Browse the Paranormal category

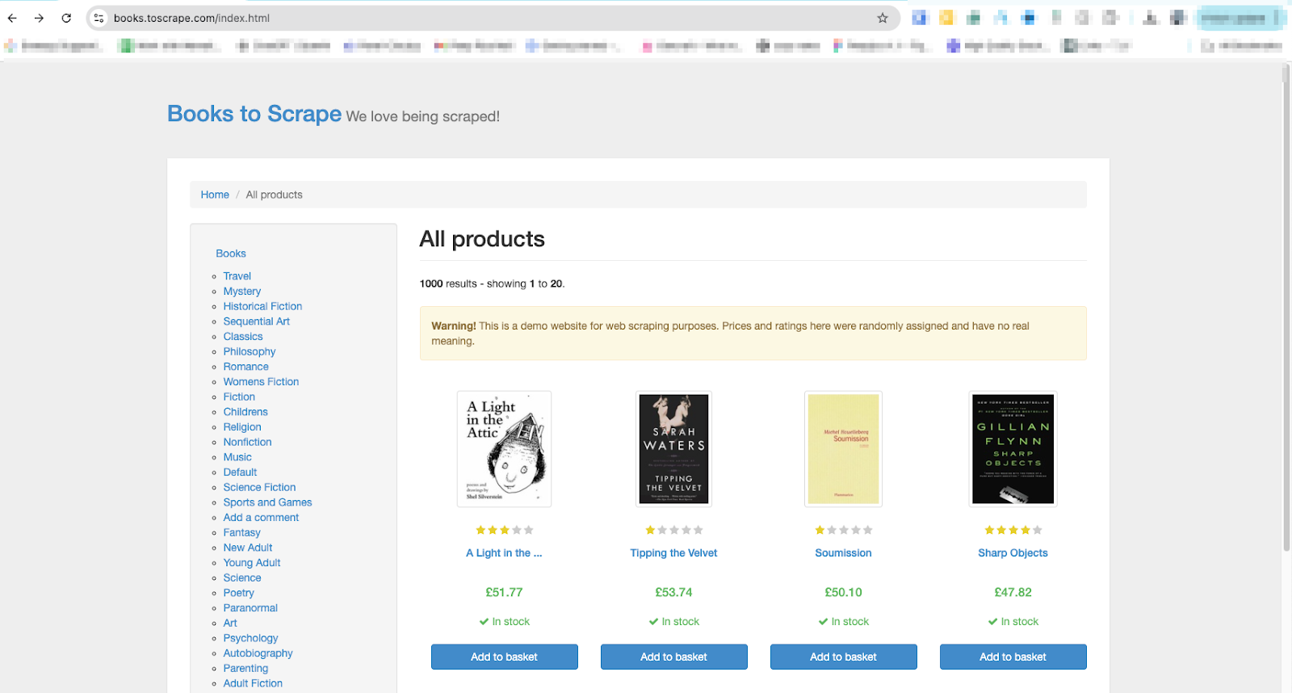click(x=250, y=608)
